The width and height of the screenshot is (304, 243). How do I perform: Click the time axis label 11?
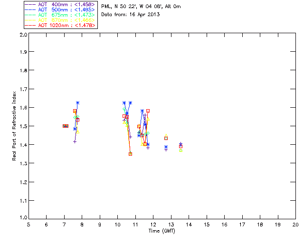coord(135,224)
